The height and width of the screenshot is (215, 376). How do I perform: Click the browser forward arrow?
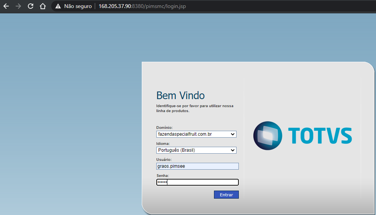click(18, 6)
